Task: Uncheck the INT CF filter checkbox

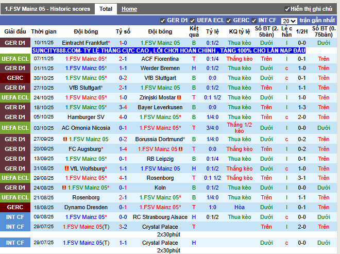Action: [x=253, y=21]
